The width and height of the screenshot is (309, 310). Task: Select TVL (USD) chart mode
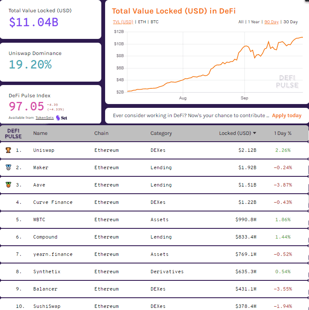(x=123, y=22)
